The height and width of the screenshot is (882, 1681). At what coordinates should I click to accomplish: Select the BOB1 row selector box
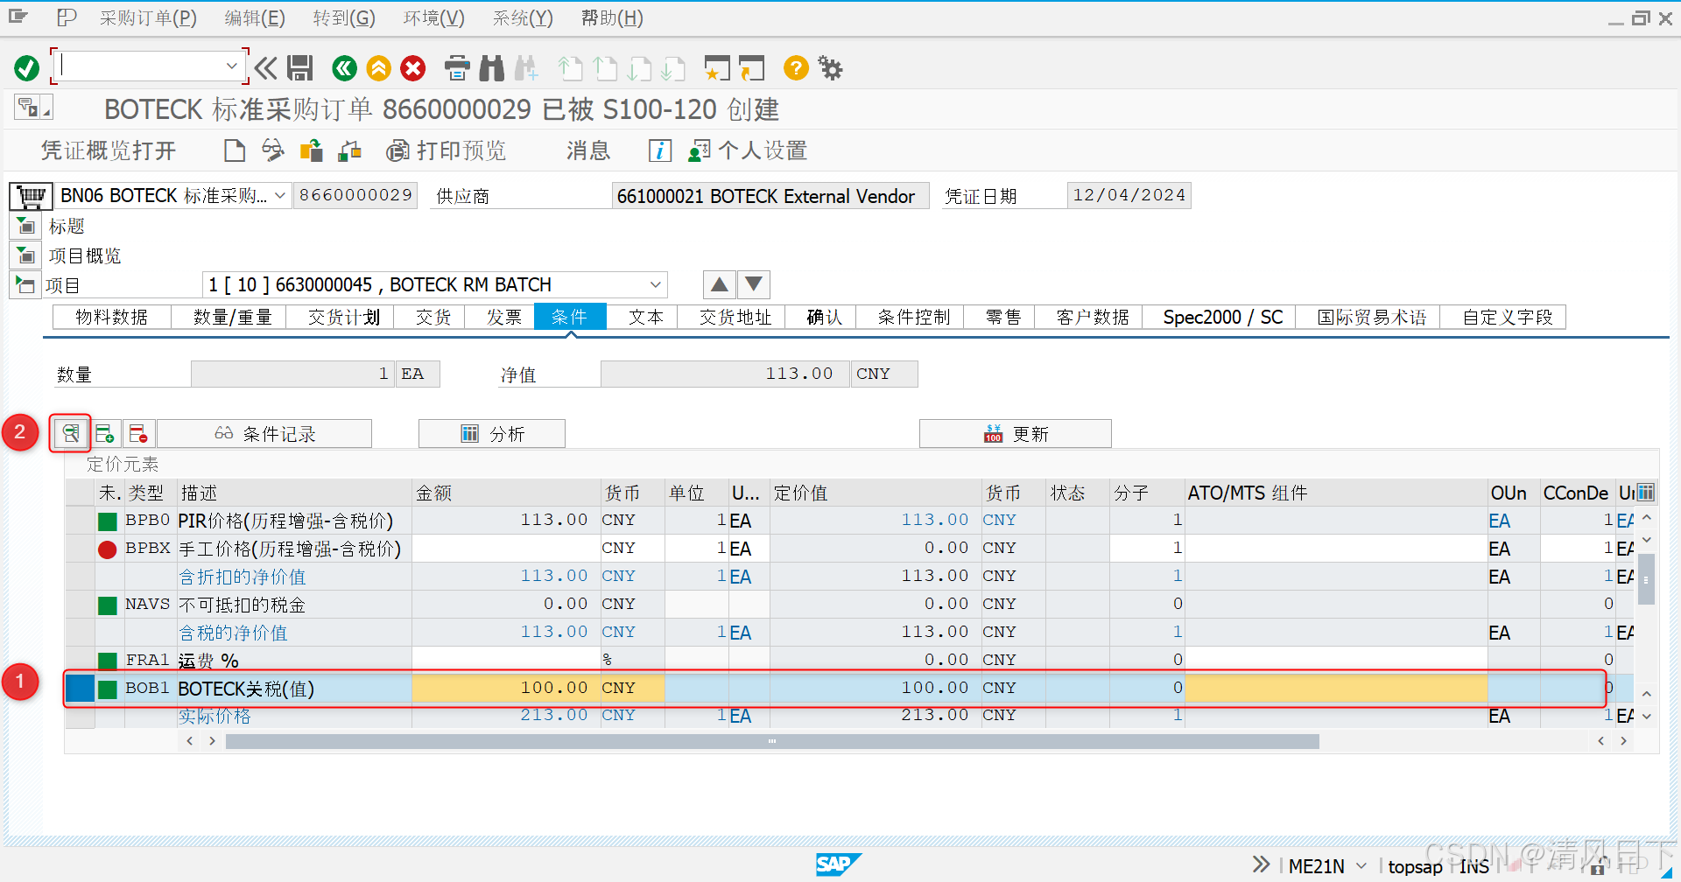pyautogui.click(x=80, y=688)
